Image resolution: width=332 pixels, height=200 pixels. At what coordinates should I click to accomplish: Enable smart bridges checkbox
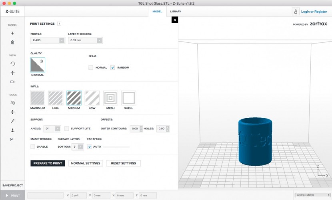point(33,147)
